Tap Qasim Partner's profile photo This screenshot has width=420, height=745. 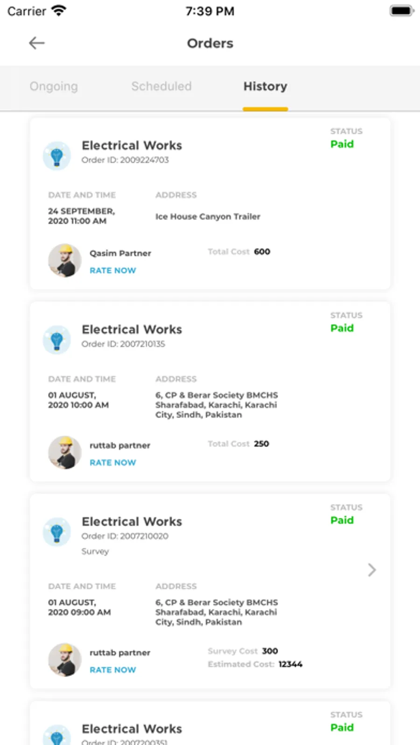[x=65, y=261]
